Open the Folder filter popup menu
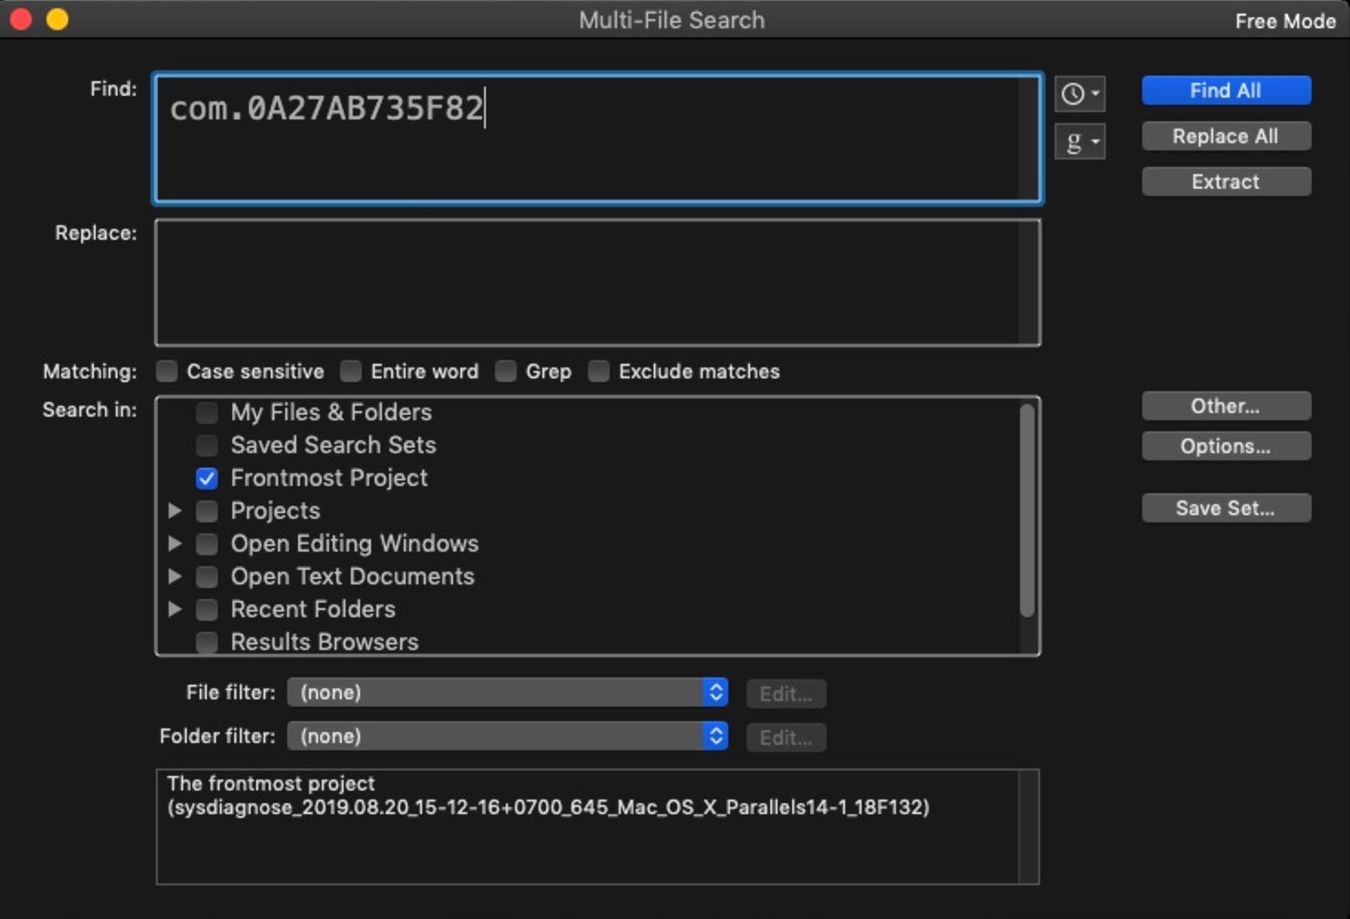This screenshot has height=919, width=1350. [x=507, y=737]
